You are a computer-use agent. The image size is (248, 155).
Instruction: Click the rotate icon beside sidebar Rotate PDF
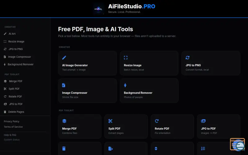click(x=5, y=96)
